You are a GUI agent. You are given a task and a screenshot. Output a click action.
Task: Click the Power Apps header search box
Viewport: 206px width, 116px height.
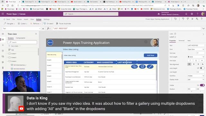(91, 14)
